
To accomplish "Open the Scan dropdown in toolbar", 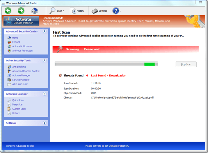I will (57, 11).
